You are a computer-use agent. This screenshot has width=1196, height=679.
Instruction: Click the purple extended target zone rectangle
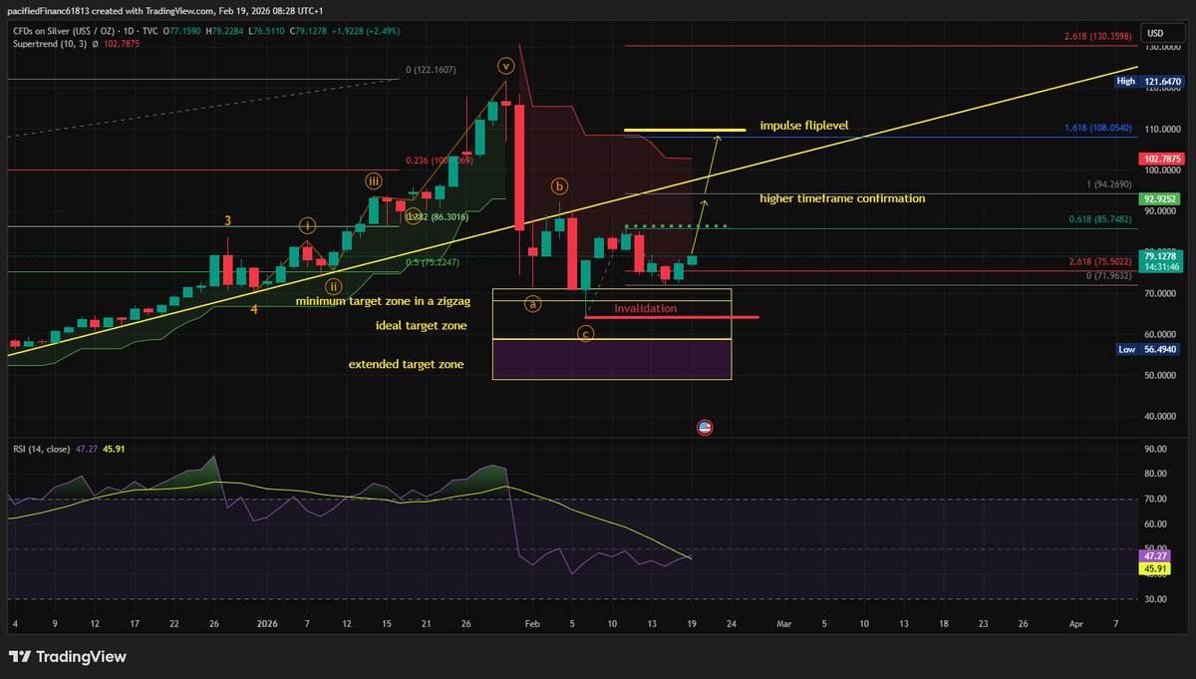pyautogui.click(x=612, y=359)
